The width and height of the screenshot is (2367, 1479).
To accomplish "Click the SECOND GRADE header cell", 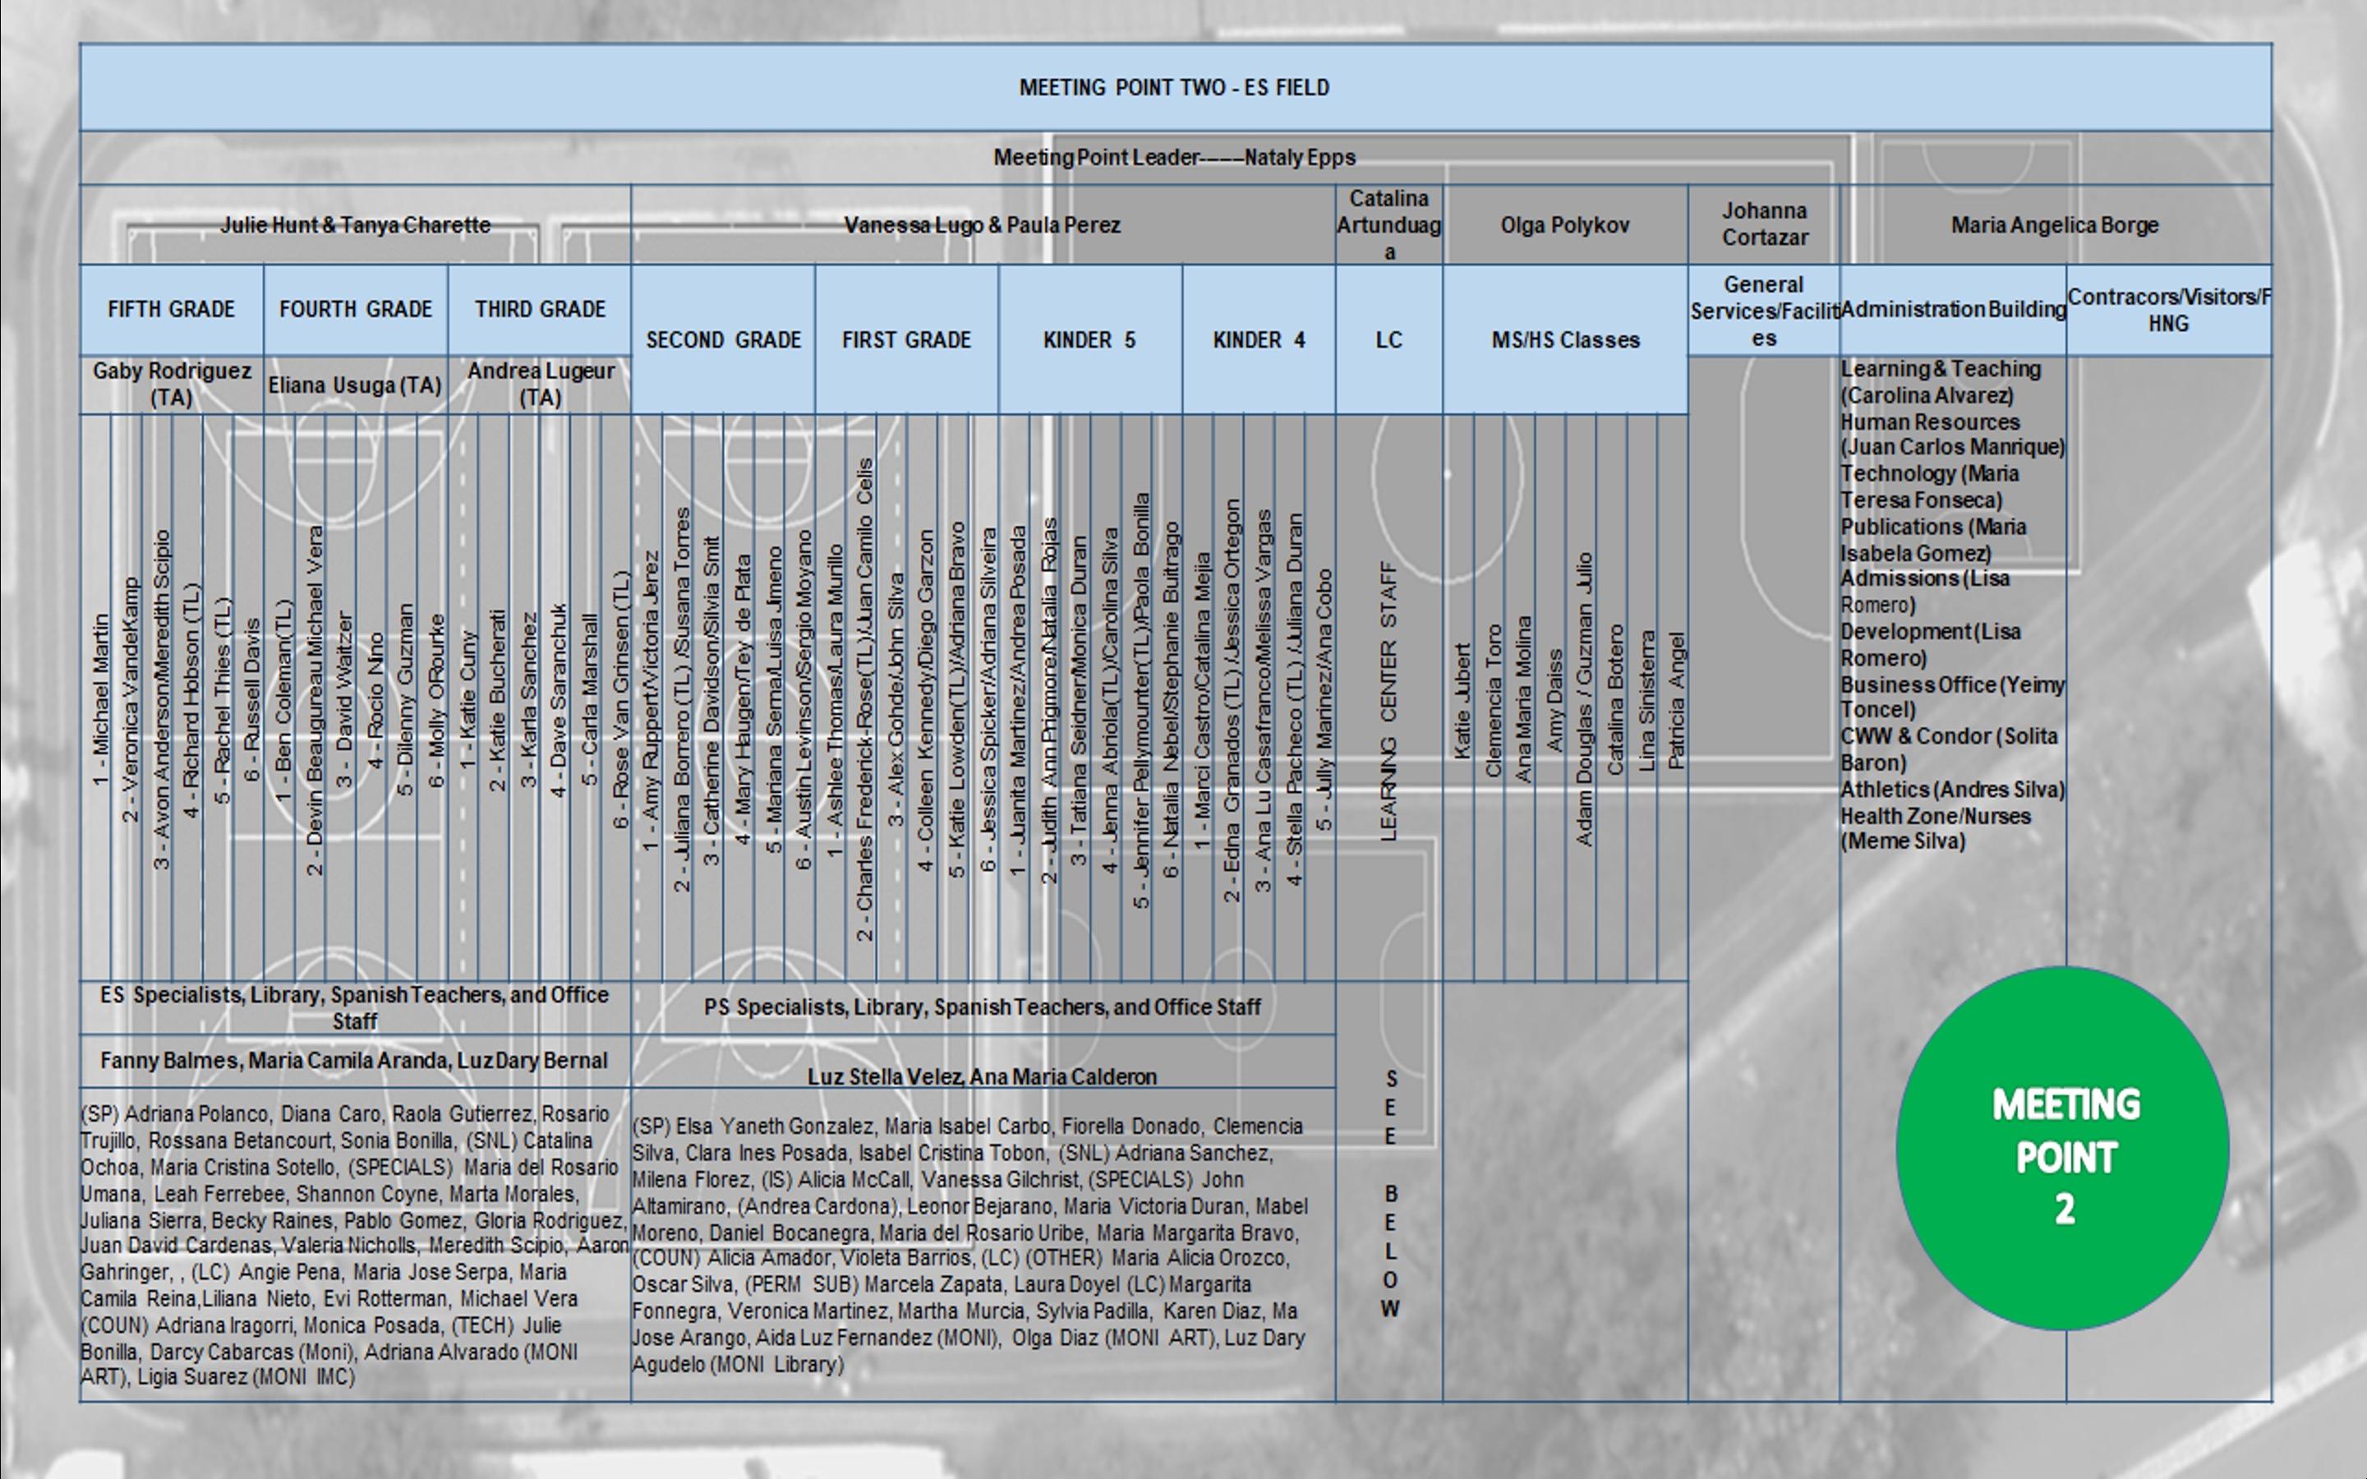I will (723, 339).
